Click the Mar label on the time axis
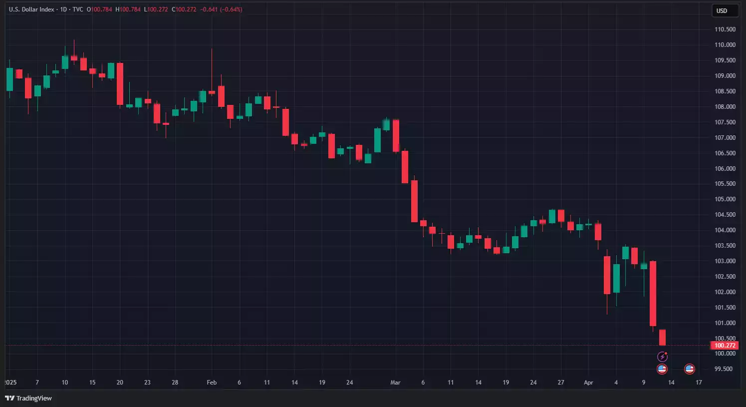 click(395, 383)
